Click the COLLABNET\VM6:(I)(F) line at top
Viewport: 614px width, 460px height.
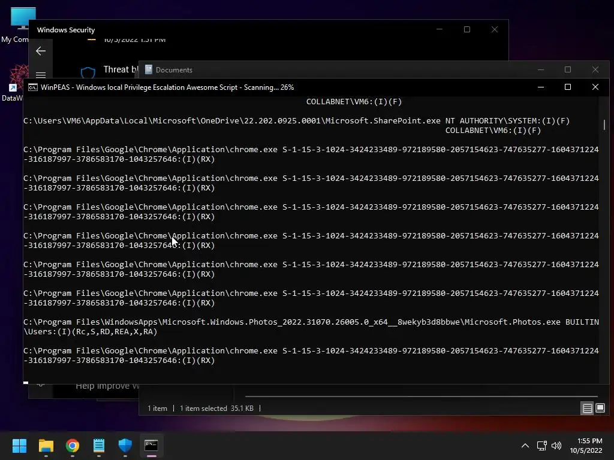354,102
